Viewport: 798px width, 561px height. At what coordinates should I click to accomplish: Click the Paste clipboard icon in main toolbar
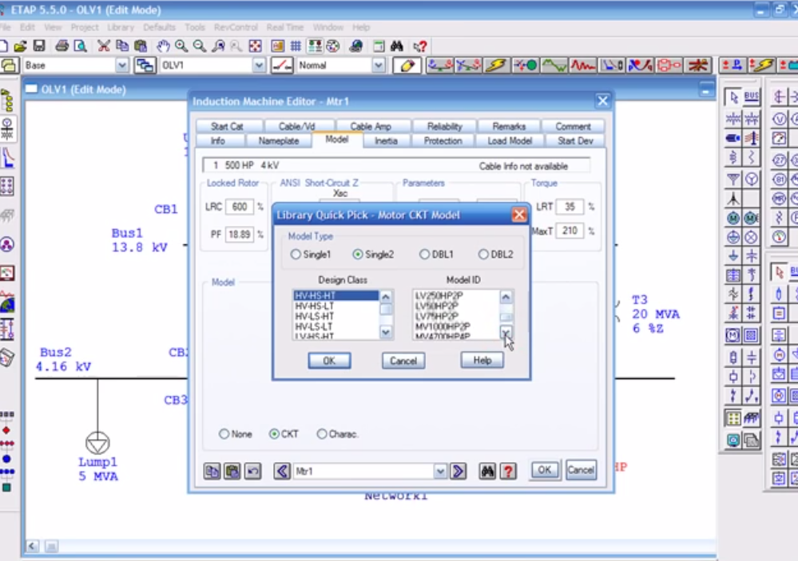click(x=141, y=46)
